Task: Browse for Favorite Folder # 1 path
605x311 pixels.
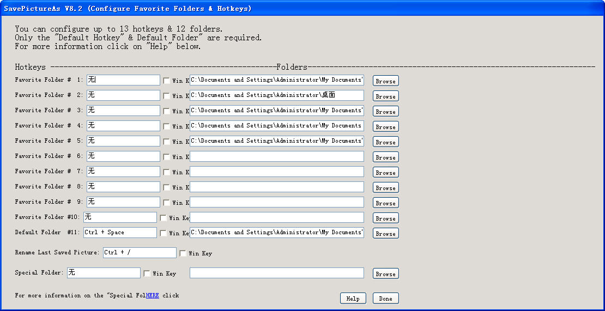Action: (x=385, y=81)
